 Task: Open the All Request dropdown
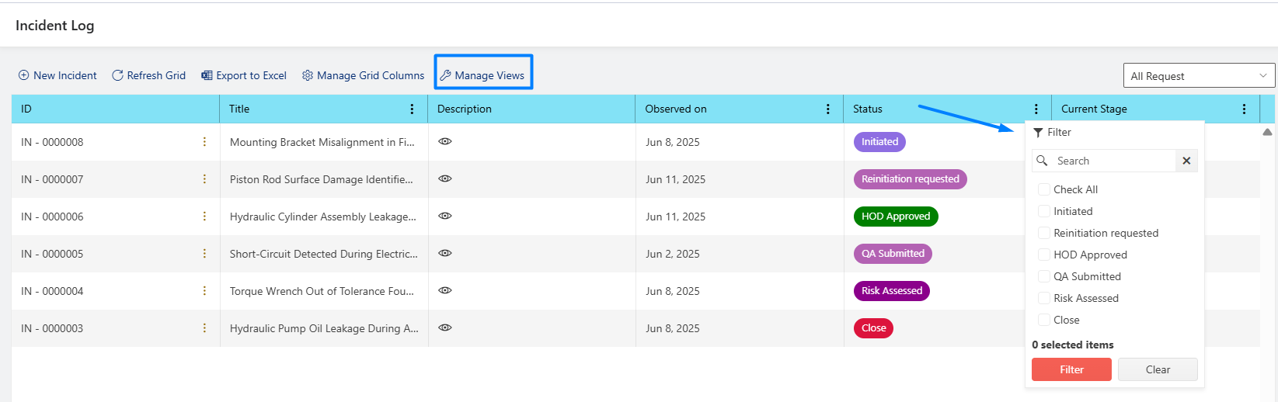tap(1199, 75)
